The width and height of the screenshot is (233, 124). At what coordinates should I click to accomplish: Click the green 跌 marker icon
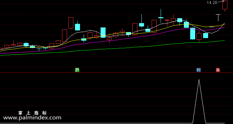tap(77, 70)
